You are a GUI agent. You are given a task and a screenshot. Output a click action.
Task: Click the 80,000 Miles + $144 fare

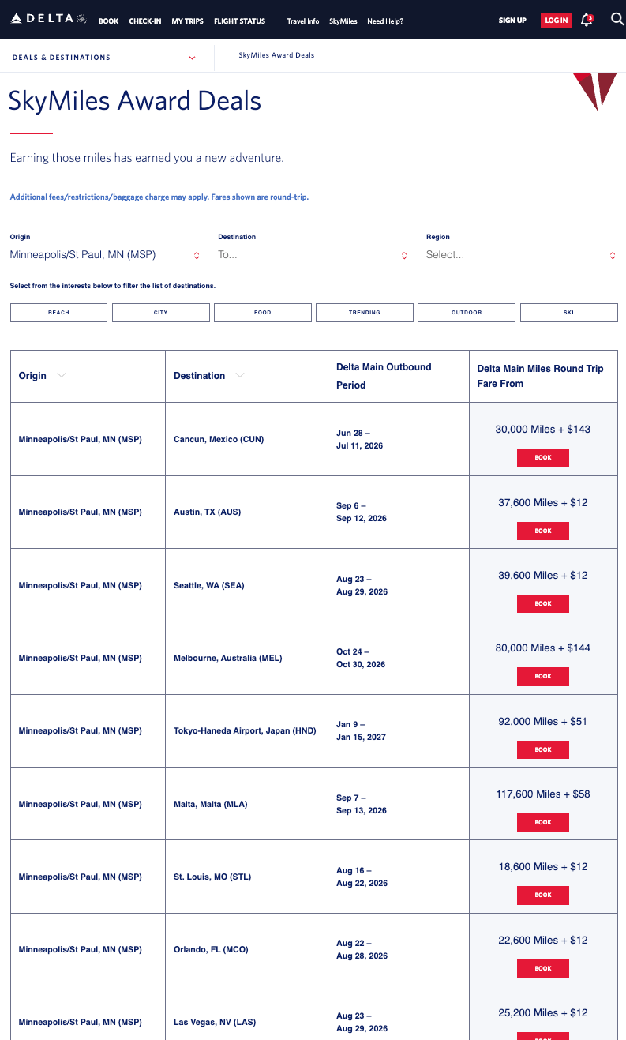(543, 648)
